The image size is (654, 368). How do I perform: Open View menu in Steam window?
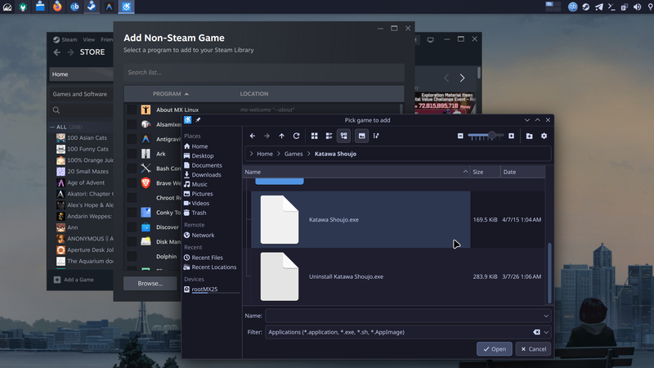click(x=88, y=39)
